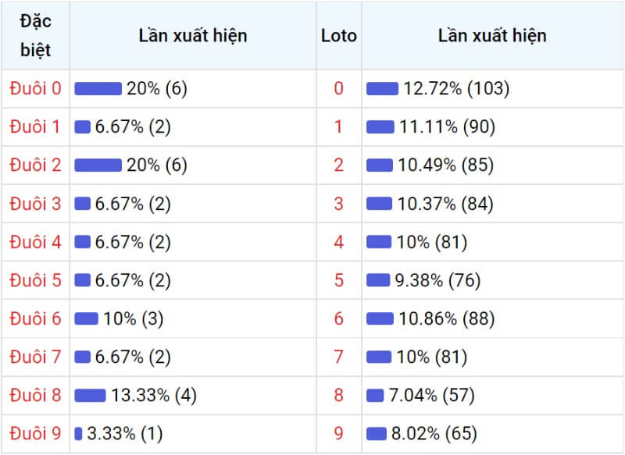
Task: Click the Đuôi 8 row label
Action: point(35,395)
